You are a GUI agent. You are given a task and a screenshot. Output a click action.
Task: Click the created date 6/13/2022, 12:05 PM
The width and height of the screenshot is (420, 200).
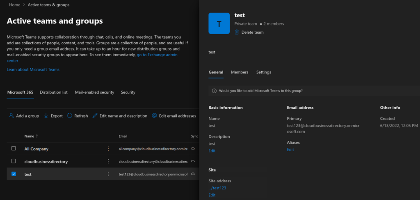pos(399,126)
